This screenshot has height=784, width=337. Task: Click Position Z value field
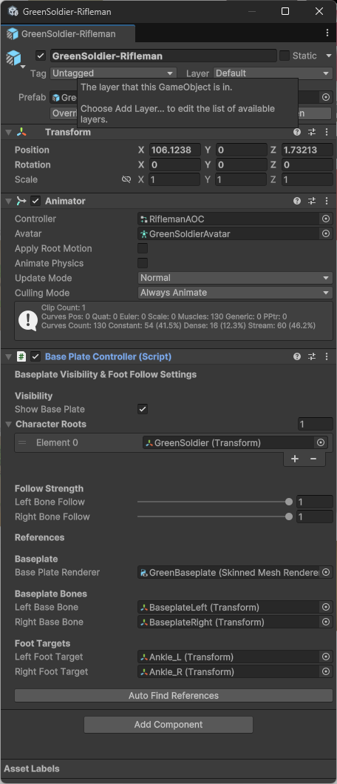click(x=307, y=150)
